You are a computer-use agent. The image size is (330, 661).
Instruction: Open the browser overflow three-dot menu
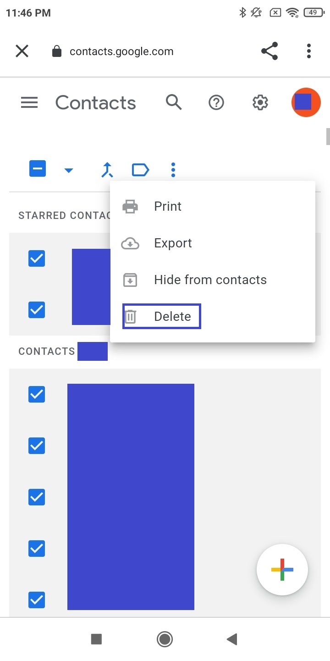tap(309, 51)
